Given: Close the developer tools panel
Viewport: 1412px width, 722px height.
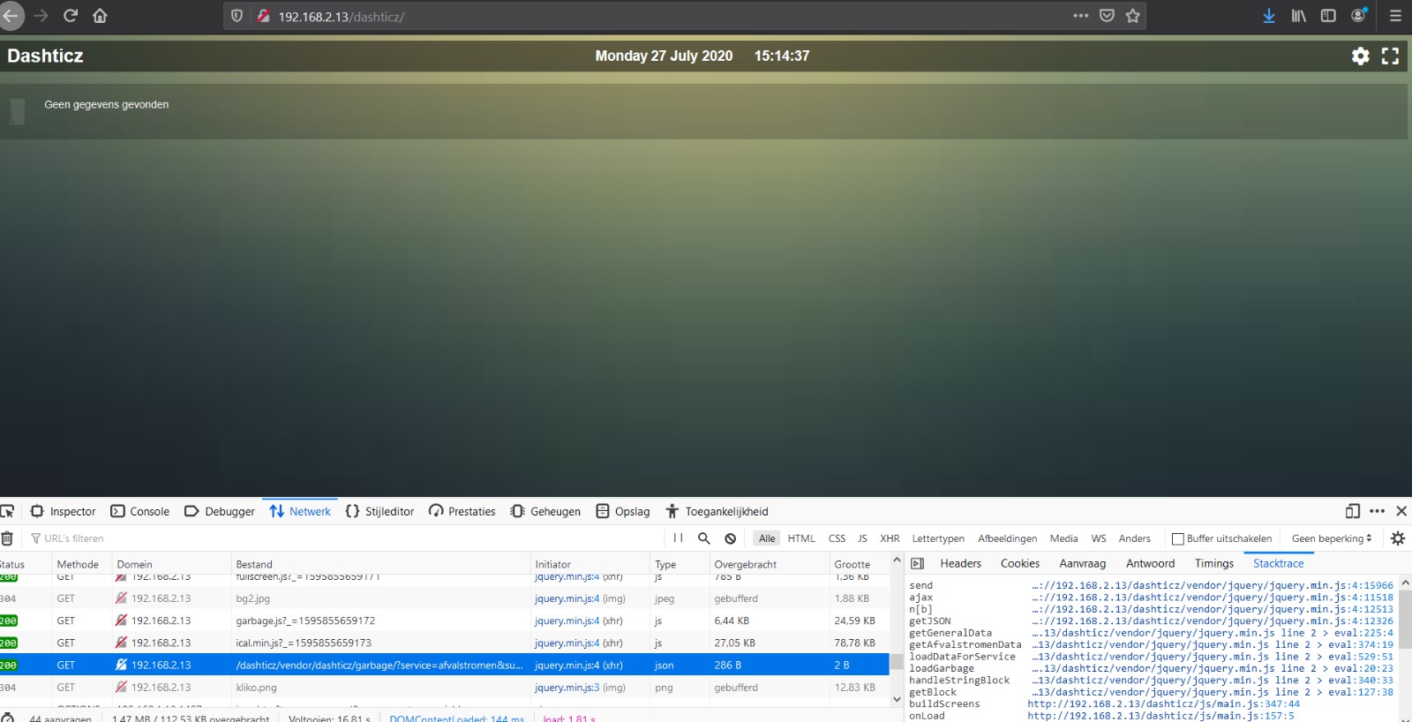Looking at the screenshot, I should tap(1401, 511).
